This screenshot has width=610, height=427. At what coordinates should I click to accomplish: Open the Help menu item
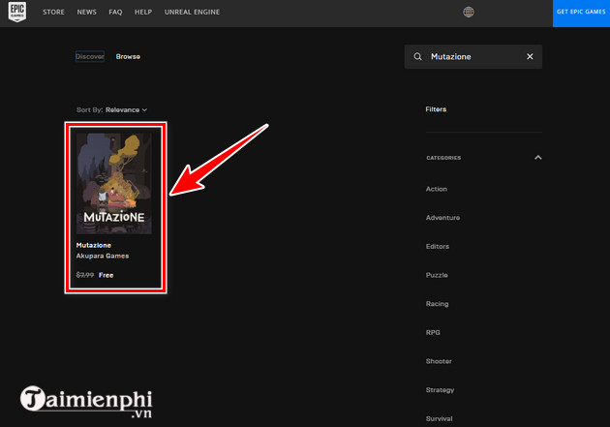pos(143,12)
